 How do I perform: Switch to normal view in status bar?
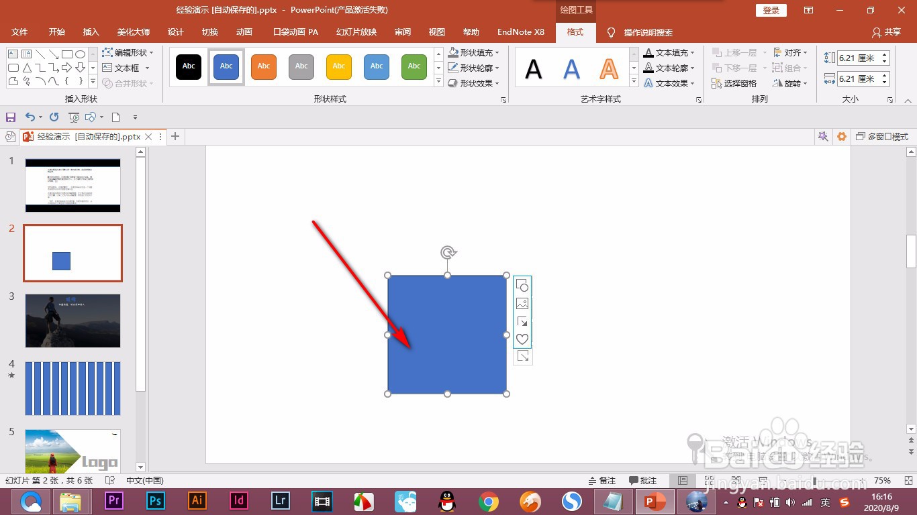click(x=683, y=481)
